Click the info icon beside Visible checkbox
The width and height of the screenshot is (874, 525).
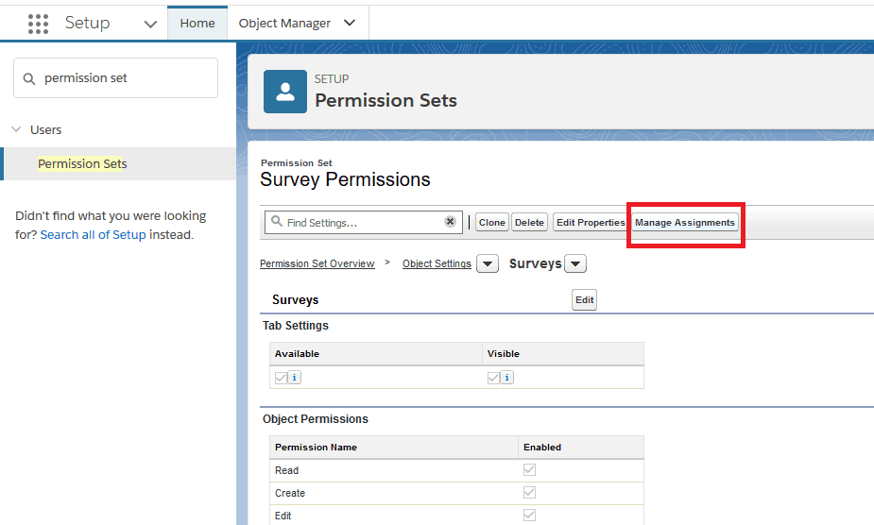(506, 378)
